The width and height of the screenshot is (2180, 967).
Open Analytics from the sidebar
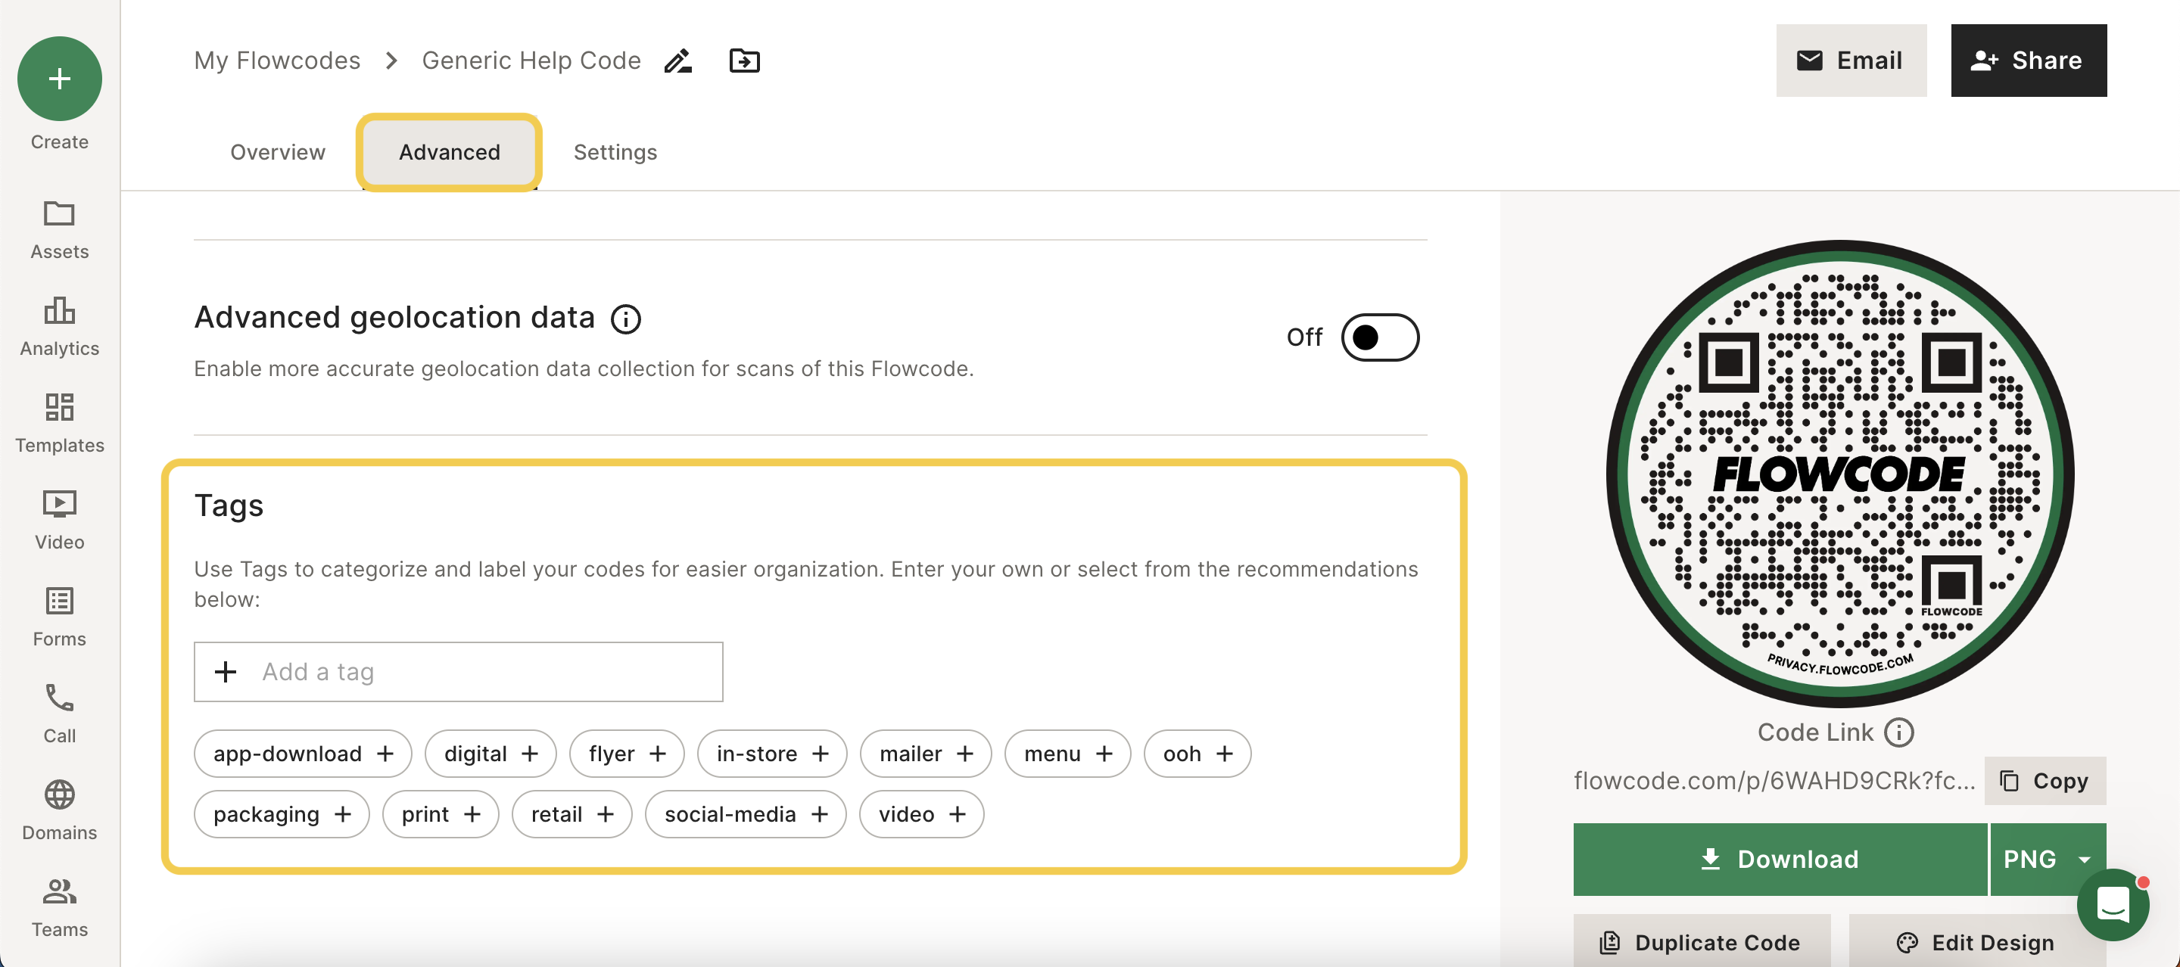59,327
